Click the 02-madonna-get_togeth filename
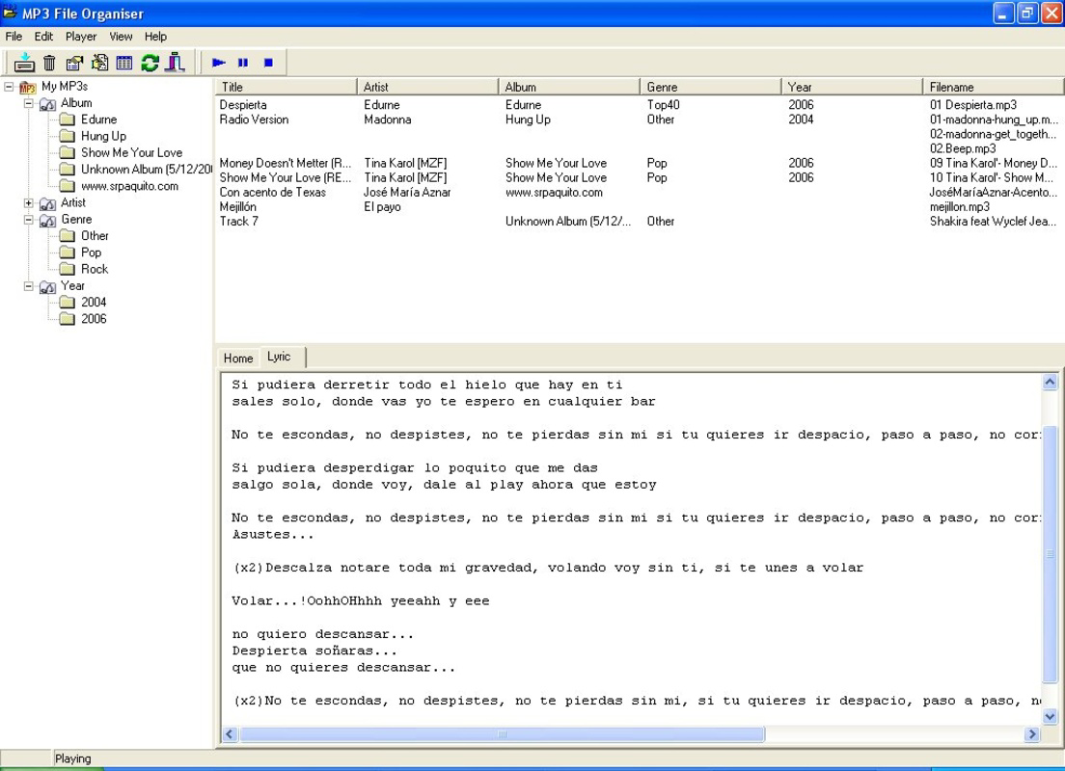Image resolution: width=1065 pixels, height=771 pixels. tap(993, 134)
